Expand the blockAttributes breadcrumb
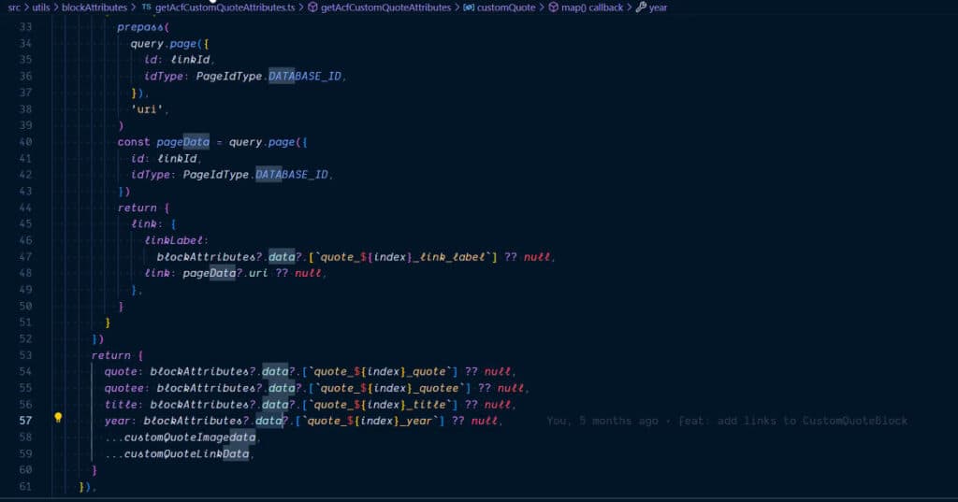958x502 pixels. (x=94, y=7)
